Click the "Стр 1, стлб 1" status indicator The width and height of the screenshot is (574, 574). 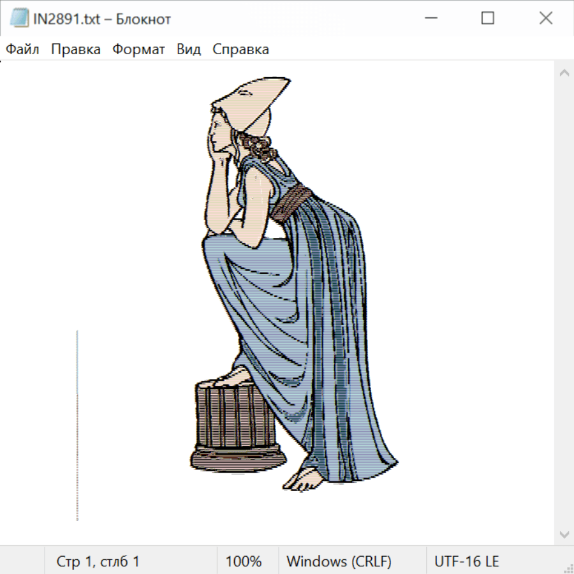coord(98,562)
